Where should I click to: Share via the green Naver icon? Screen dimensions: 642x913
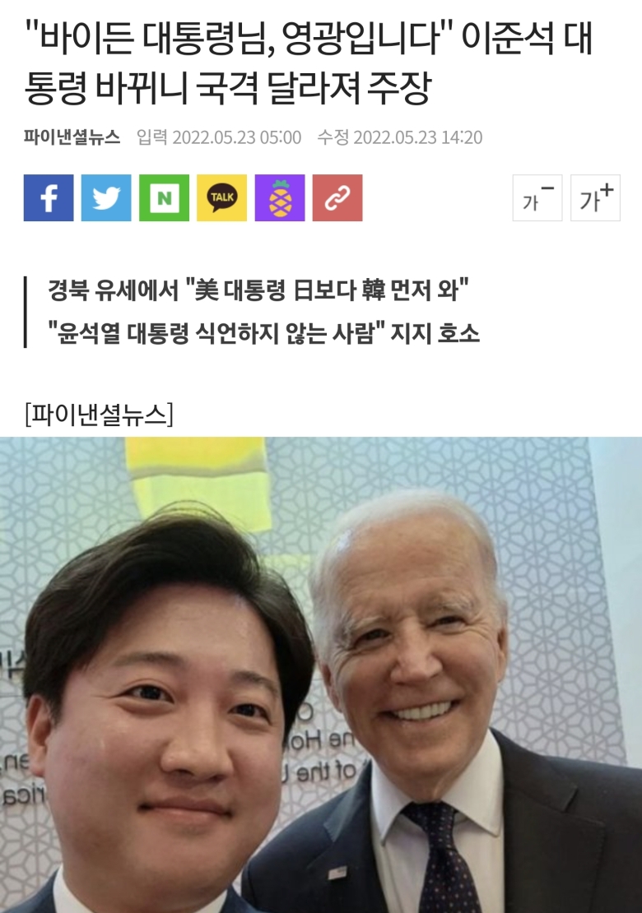[165, 198]
